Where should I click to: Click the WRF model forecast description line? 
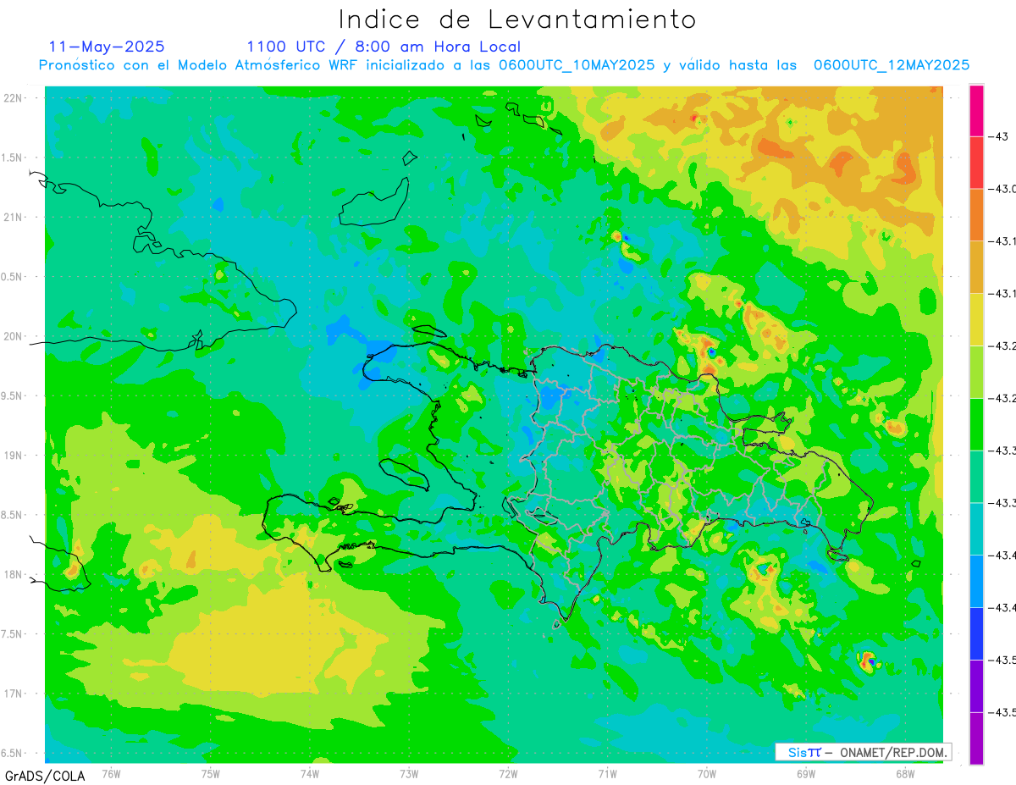pyautogui.click(x=504, y=65)
